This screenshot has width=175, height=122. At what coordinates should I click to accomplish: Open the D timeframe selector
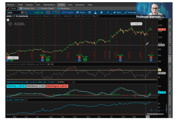coord(108,12)
